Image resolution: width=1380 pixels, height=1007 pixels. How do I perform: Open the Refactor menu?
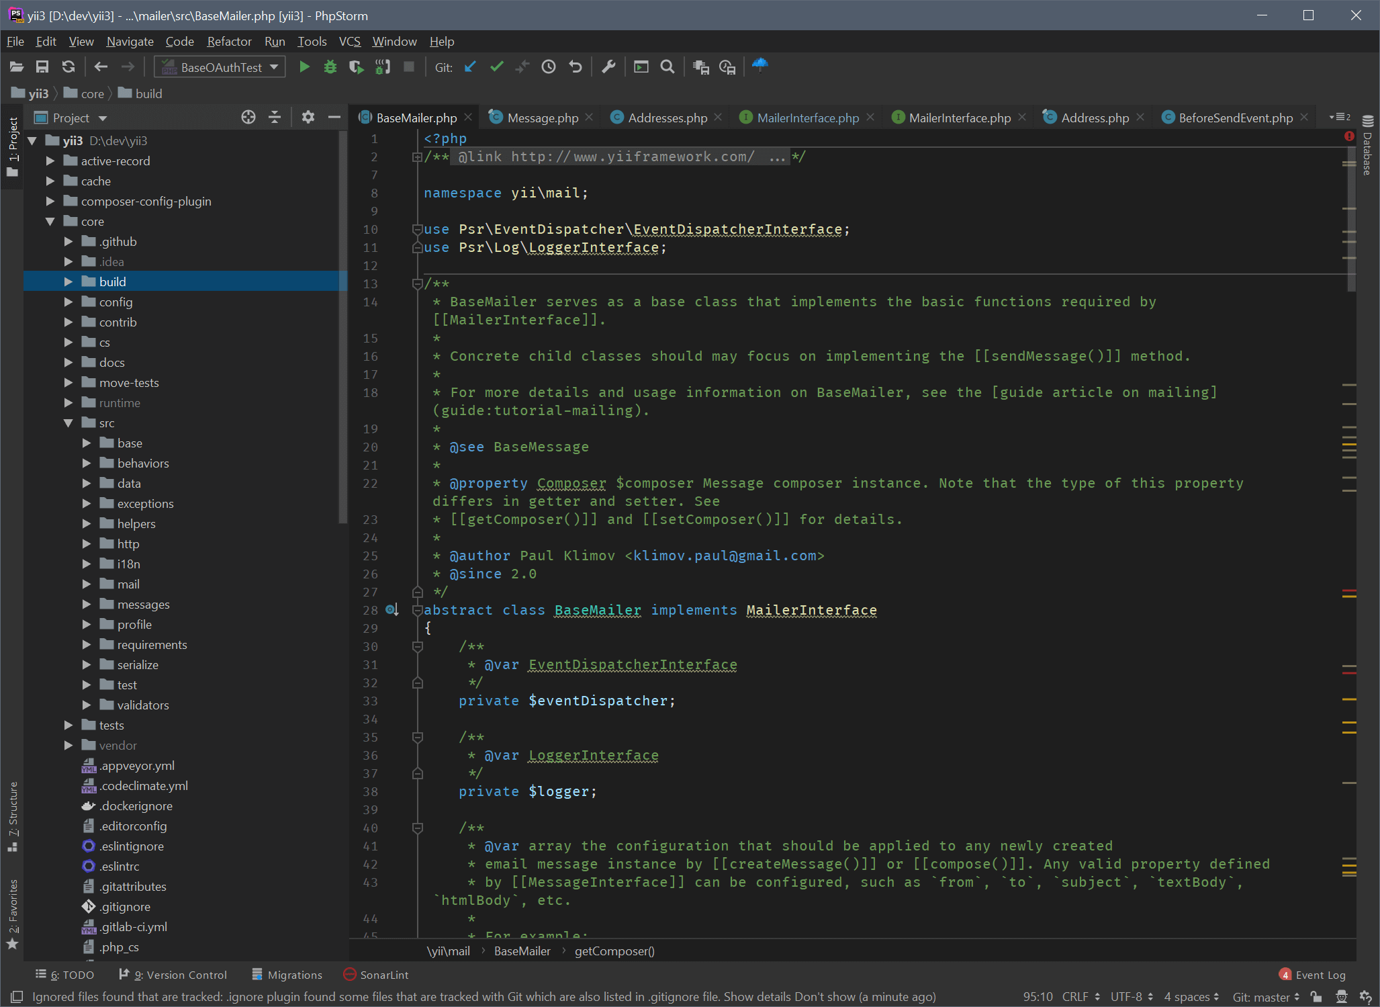point(229,42)
